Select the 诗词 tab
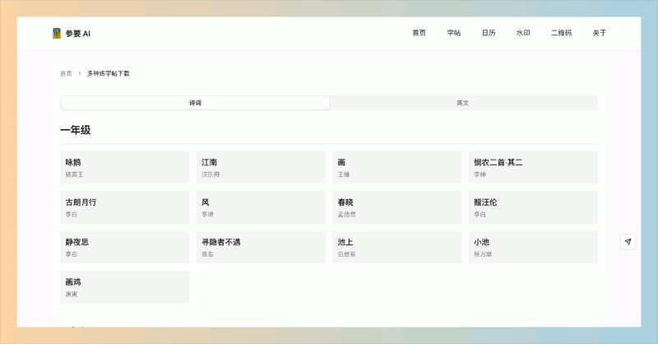This screenshot has height=344, width=658. point(195,103)
